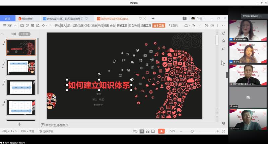Close the 如何建立知识体系.pptx tab
Image resolution: width=268 pixels, height=144 pixels.
pos(145,18)
